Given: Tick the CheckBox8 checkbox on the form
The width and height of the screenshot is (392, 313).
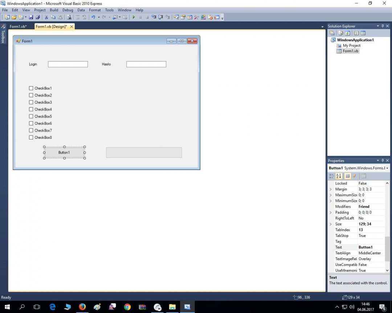Looking at the screenshot, I should [x=31, y=138].
